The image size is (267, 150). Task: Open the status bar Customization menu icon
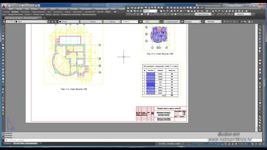coord(263,144)
